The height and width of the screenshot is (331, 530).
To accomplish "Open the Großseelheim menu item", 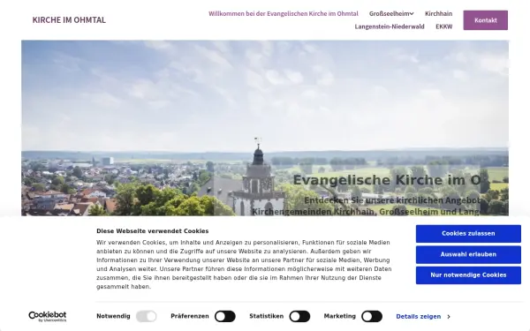I will 389,14.
